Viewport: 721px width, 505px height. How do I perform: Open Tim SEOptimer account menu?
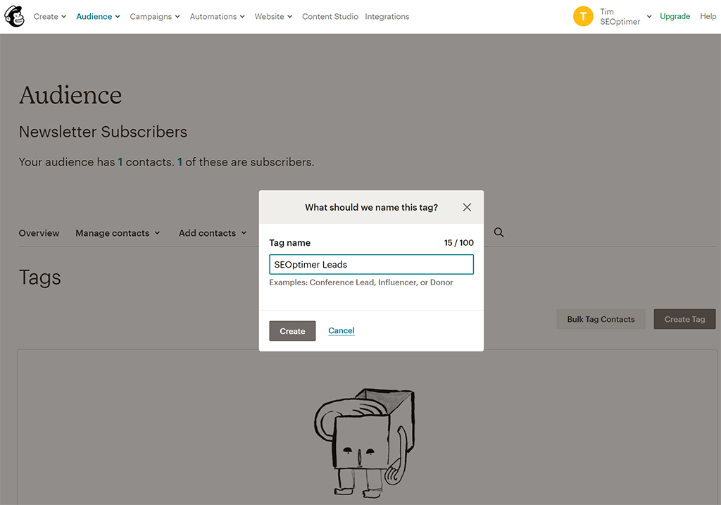click(625, 16)
